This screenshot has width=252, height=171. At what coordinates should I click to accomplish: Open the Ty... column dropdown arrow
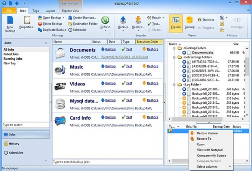coord(178,127)
